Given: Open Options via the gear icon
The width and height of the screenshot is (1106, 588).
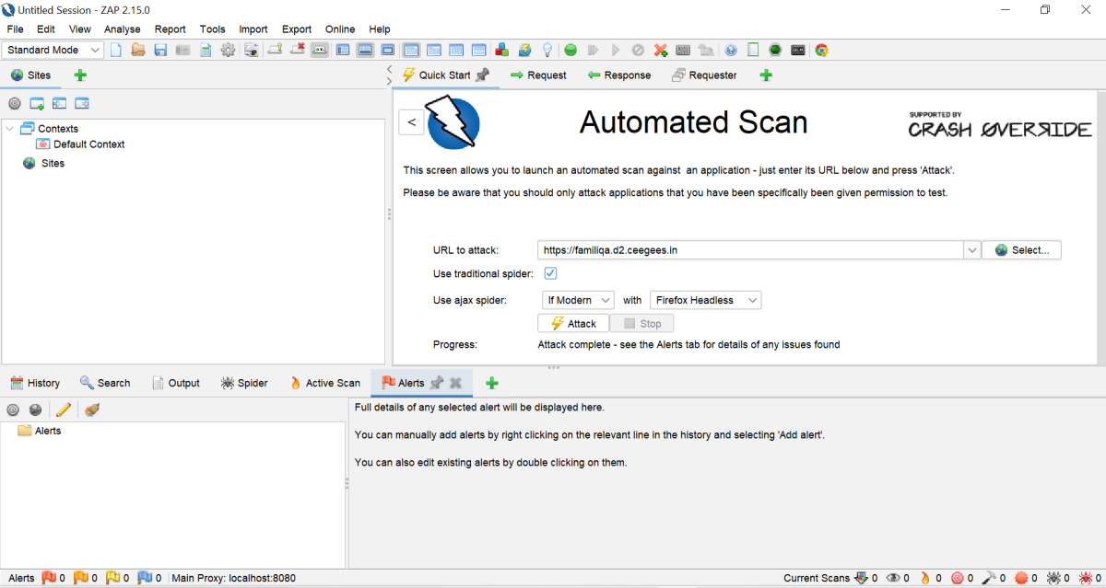Looking at the screenshot, I should point(228,50).
